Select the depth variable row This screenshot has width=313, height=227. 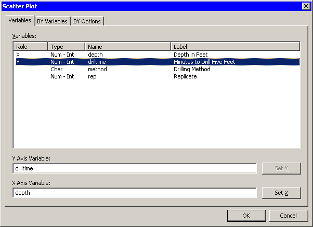95,54
